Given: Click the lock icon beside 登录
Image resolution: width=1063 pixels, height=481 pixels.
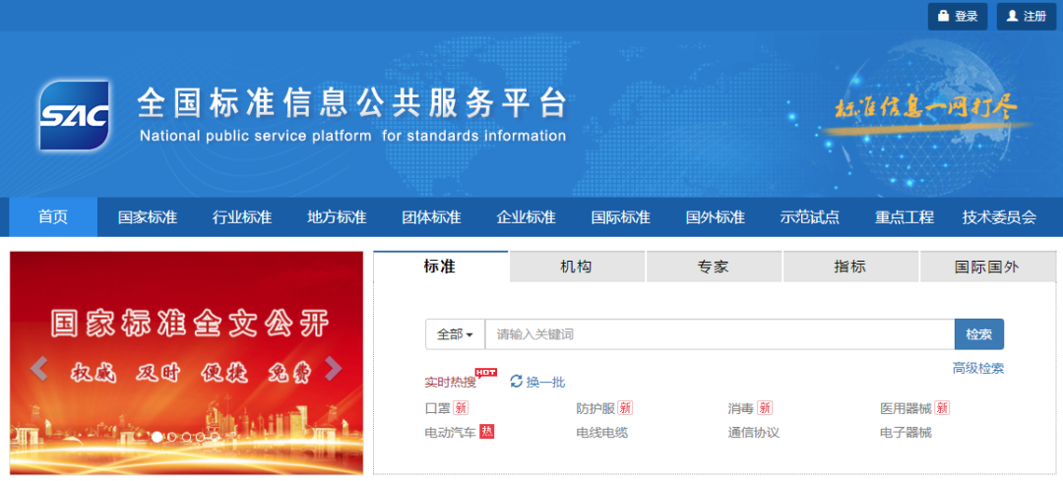Looking at the screenshot, I should pos(943,17).
